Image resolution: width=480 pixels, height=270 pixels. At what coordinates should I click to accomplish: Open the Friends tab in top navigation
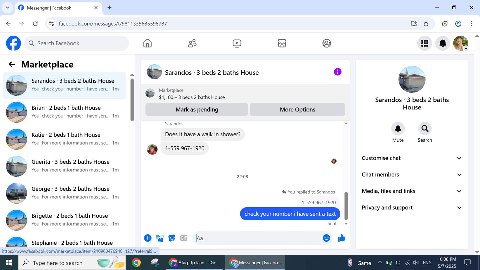[192, 43]
